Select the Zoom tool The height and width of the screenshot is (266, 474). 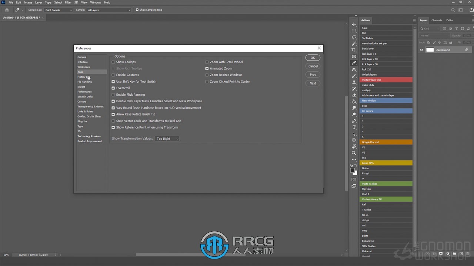(354, 153)
